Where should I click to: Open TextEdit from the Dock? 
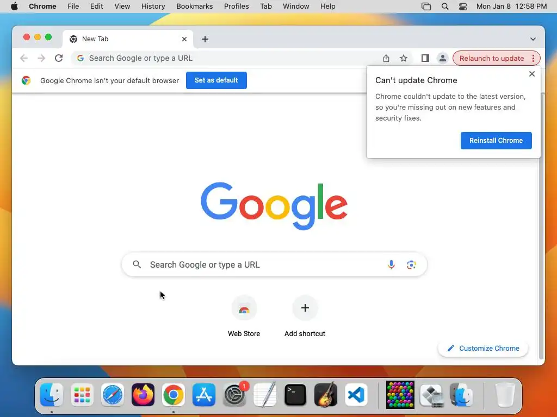[x=265, y=395]
